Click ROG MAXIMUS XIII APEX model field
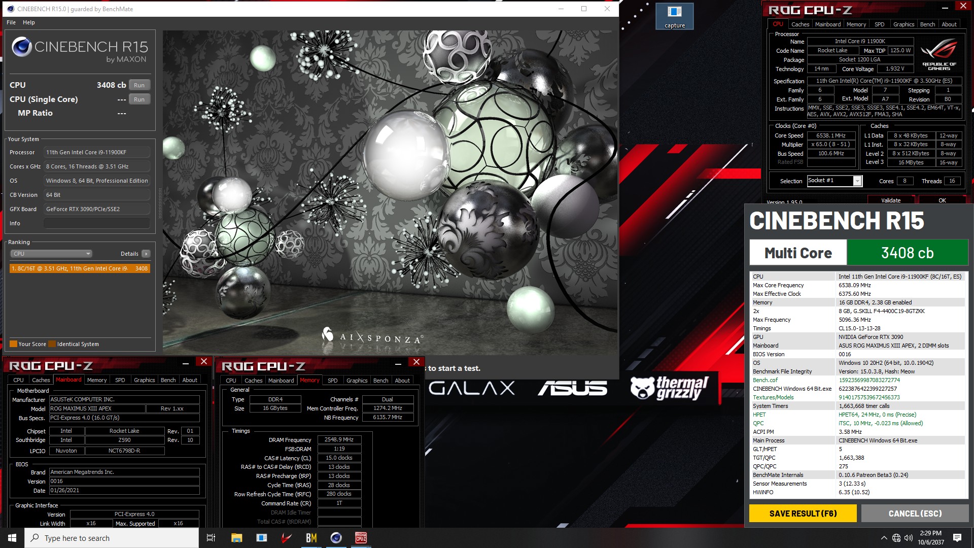974x548 pixels. pyautogui.click(x=96, y=408)
